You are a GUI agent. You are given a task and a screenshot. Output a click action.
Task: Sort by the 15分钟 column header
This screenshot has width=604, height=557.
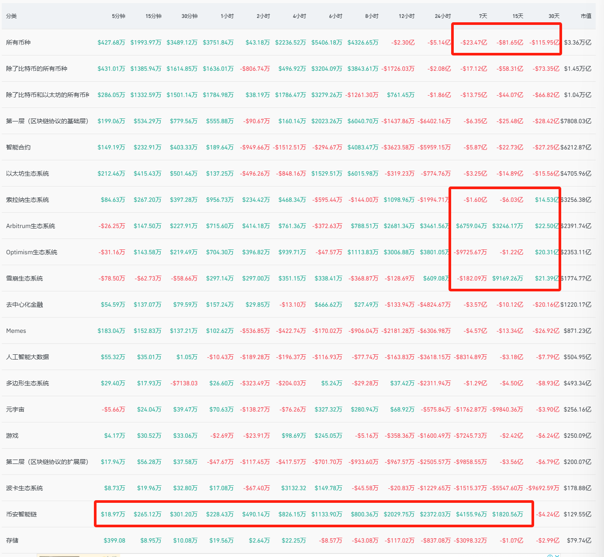pos(153,16)
